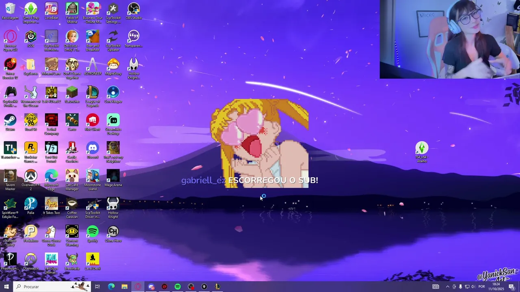Open the Discord desktop shortcut
The width and height of the screenshot is (520, 292).
93,150
